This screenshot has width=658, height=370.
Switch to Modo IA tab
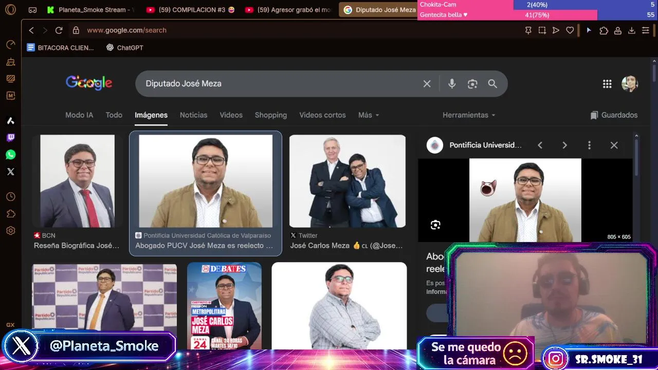[79, 115]
